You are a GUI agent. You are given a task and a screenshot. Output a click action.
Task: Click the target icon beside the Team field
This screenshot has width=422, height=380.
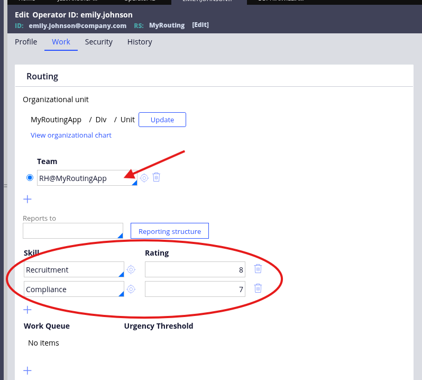click(x=144, y=178)
